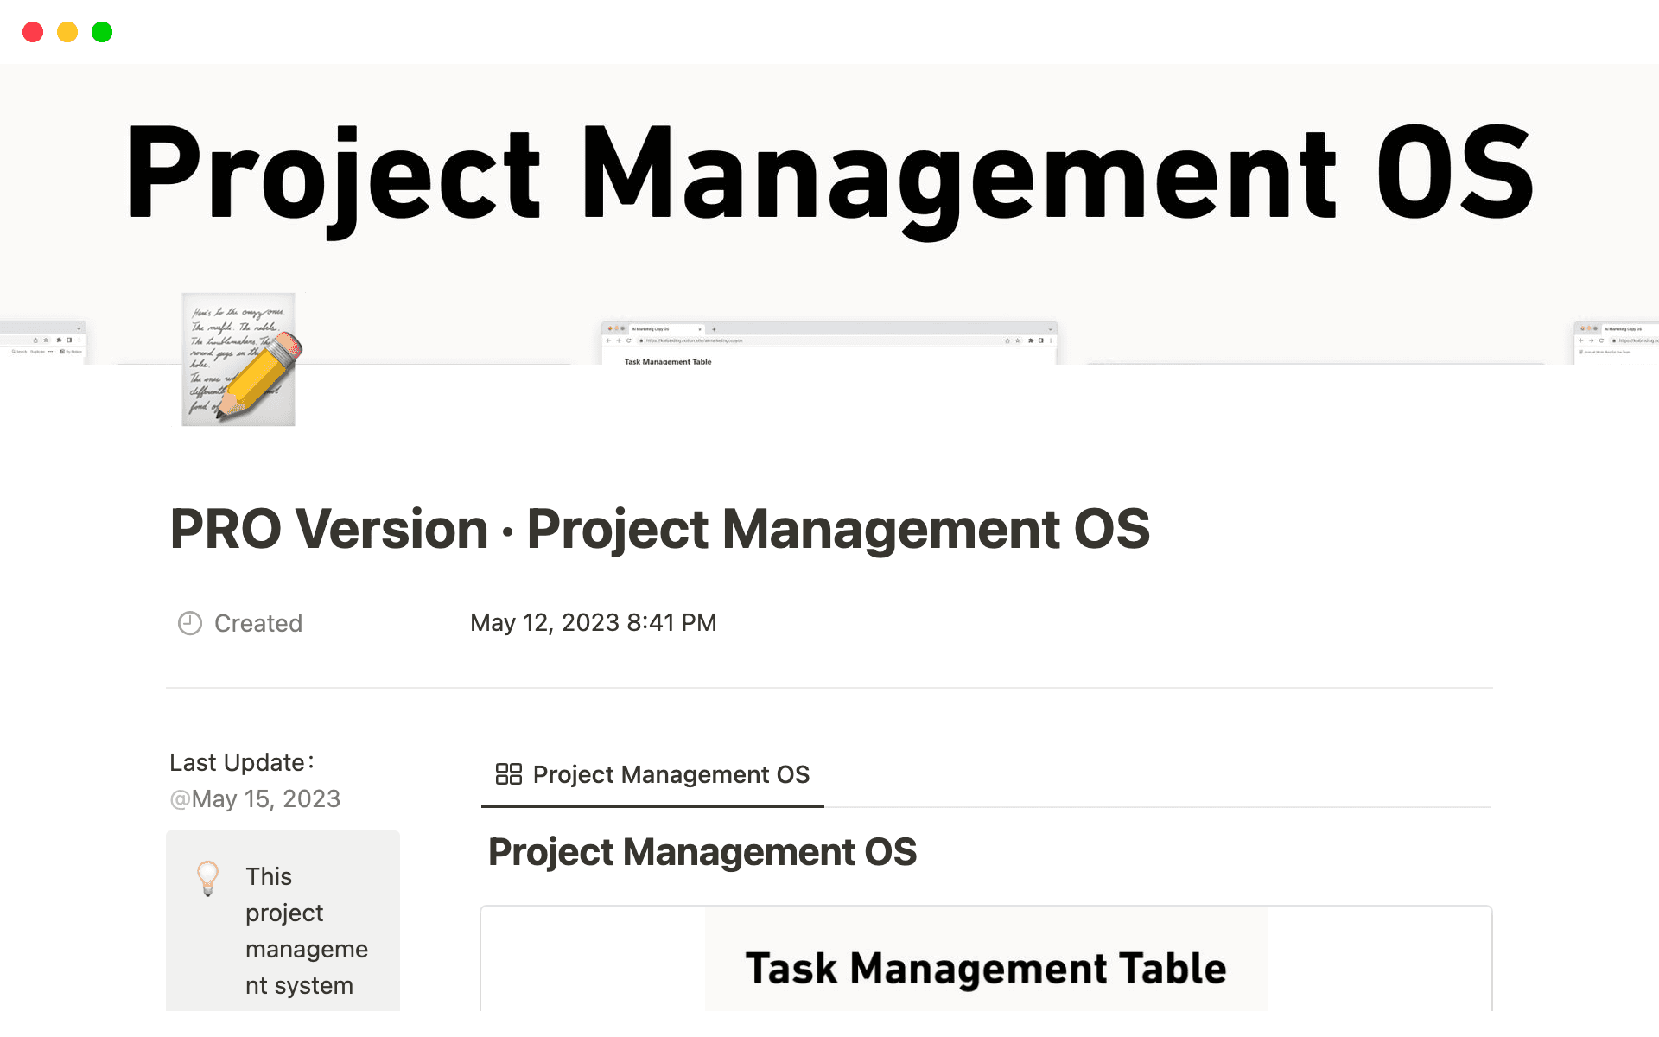Click the left-edge browser screenshot in the cover
1659x1037 pixels.
click(42, 342)
